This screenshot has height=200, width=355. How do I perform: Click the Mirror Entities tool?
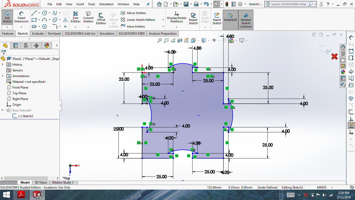click(x=133, y=13)
